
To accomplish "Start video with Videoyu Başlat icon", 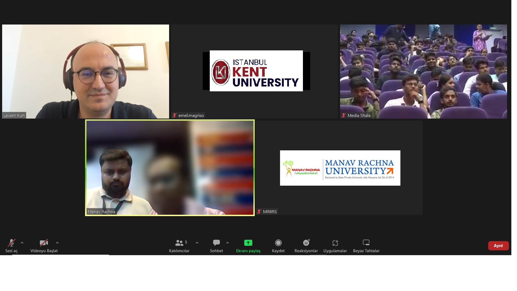I will tap(44, 243).
